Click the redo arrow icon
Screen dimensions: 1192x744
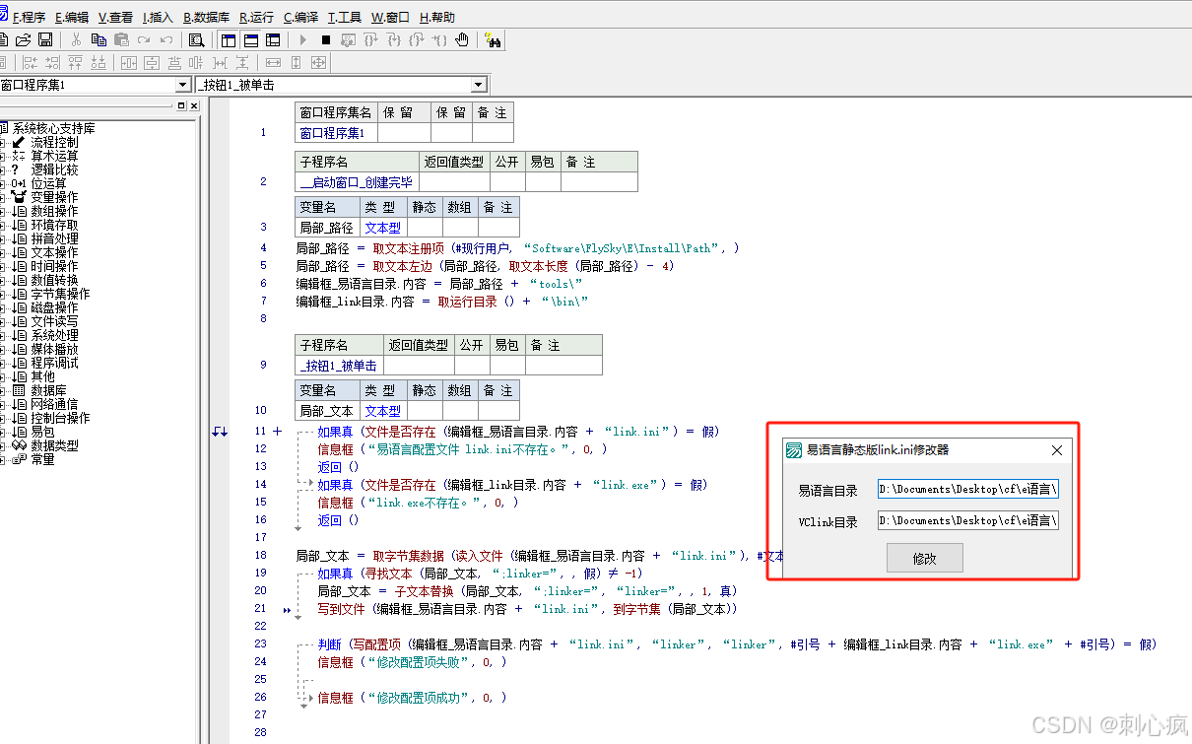144,39
